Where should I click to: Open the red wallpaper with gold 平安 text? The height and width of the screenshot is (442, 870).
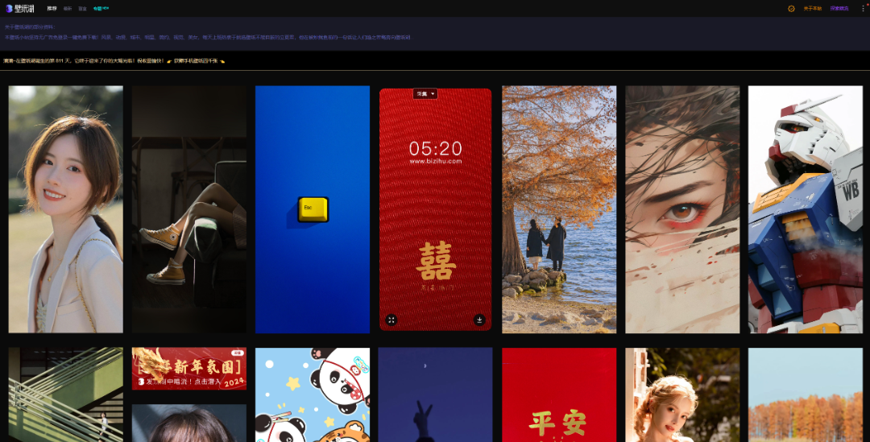(559, 394)
